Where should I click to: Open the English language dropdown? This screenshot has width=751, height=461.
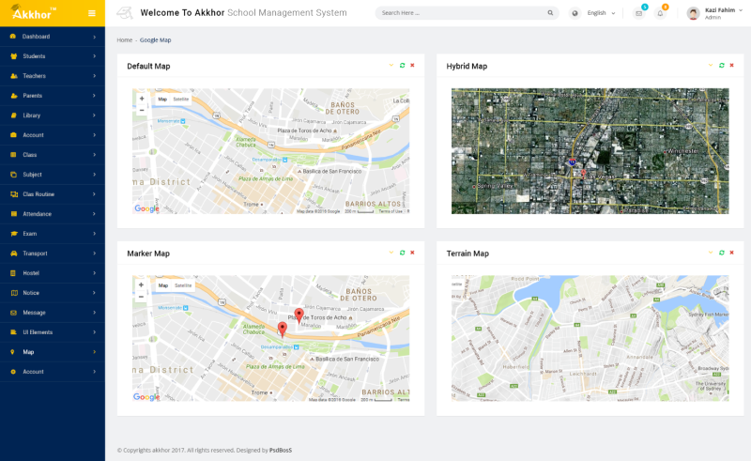pos(601,13)
